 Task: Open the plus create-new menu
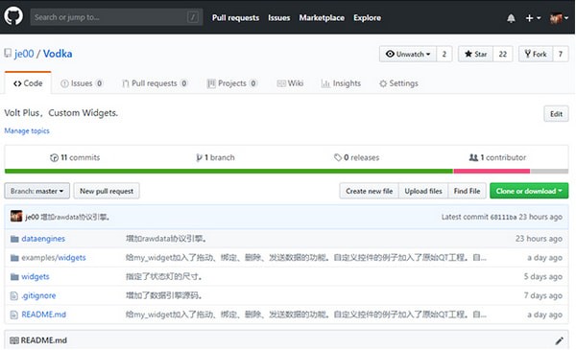[533, 18]
